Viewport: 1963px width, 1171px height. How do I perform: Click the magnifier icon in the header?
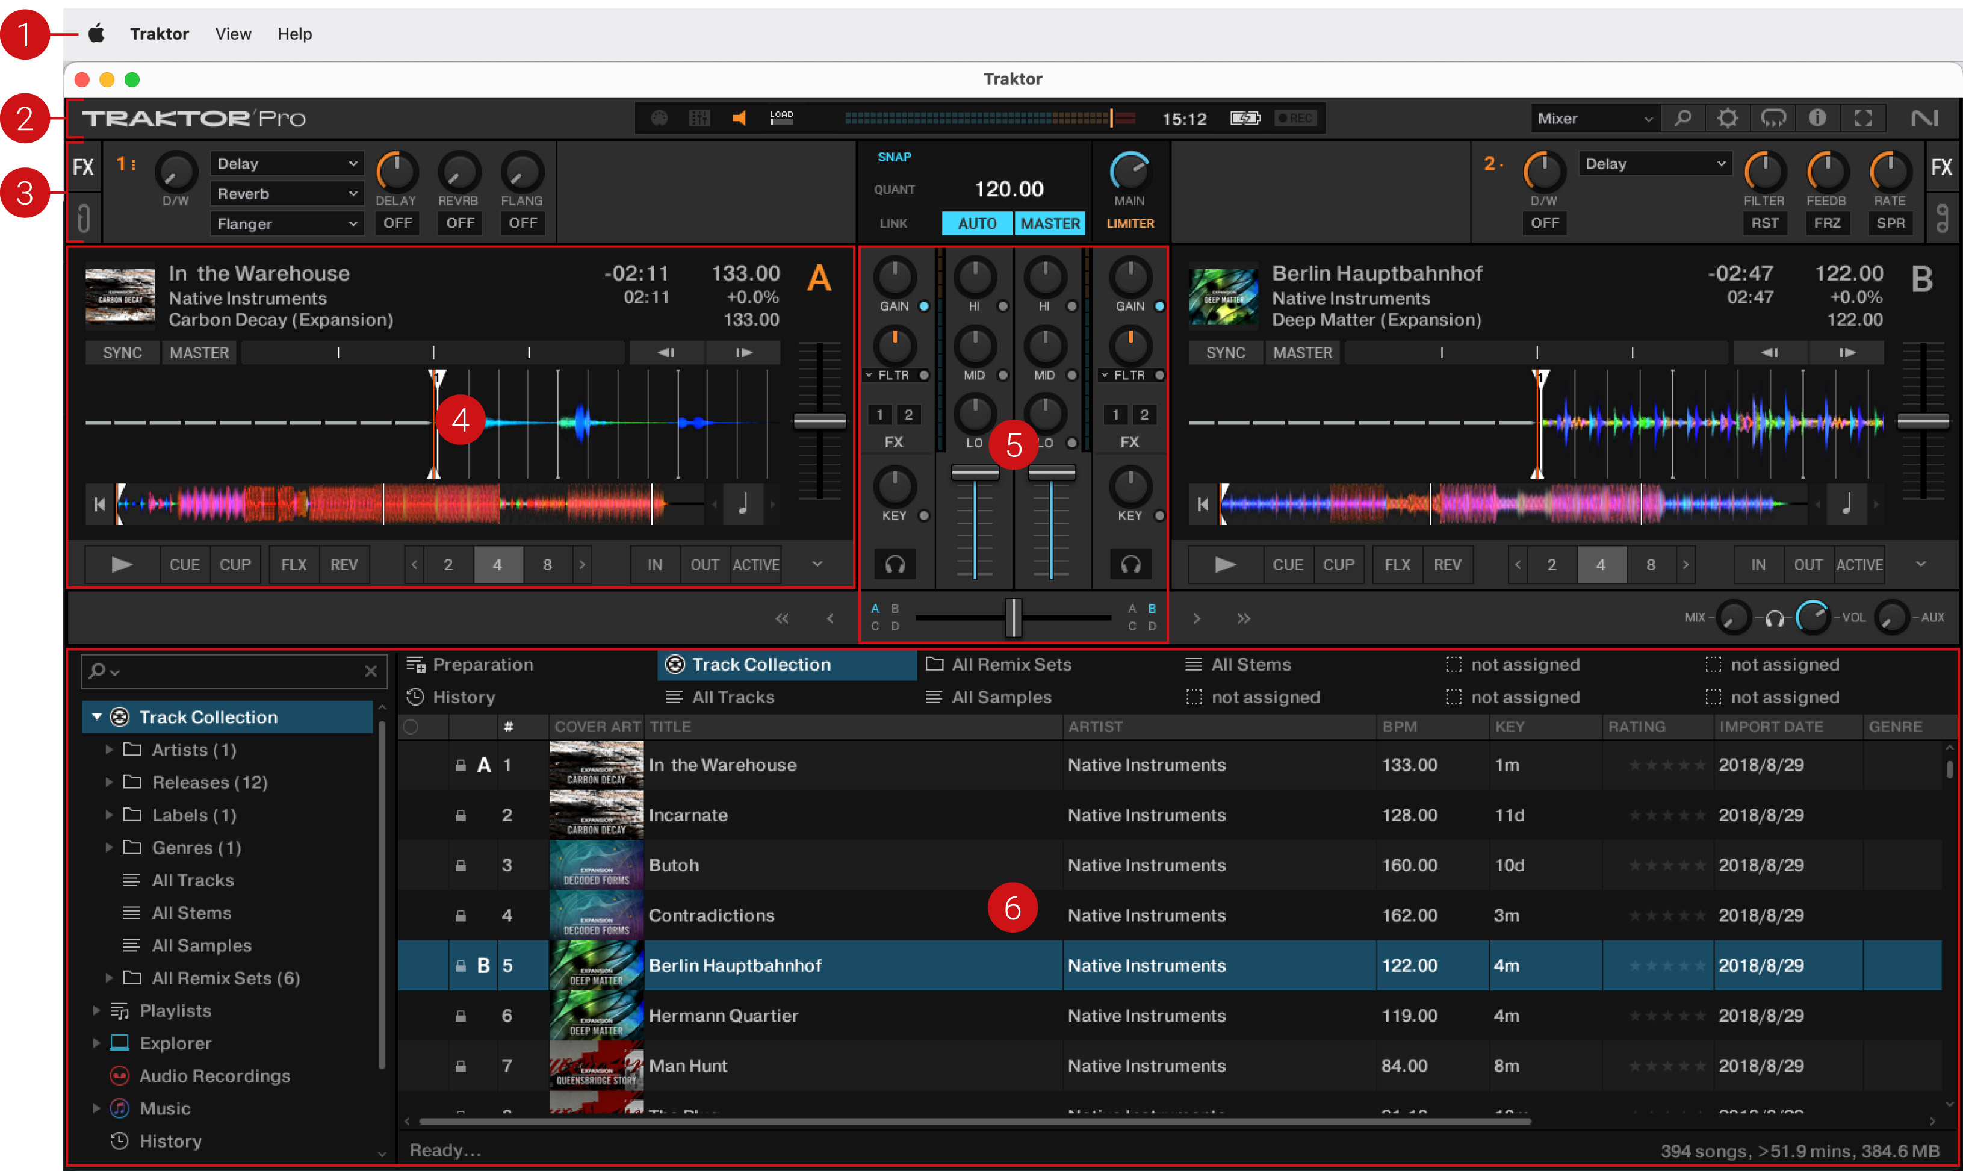[1682, 119]
